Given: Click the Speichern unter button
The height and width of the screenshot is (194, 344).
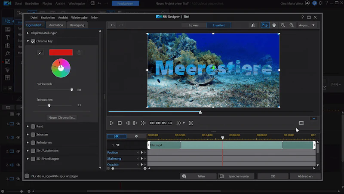Looking at the screenshot, I should [236, 176].
